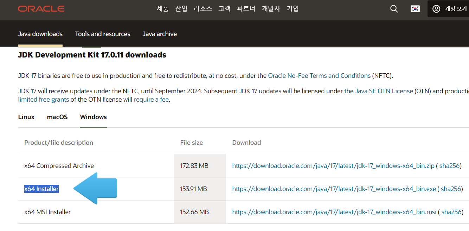Select the macOS platform tab

(x=57, y=117)
